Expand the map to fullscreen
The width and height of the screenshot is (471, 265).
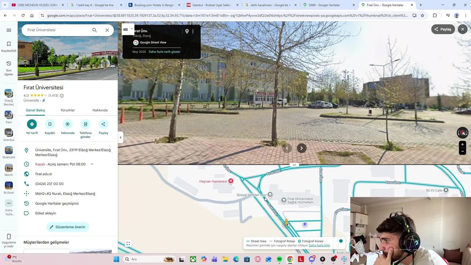(x=128, y=243)
